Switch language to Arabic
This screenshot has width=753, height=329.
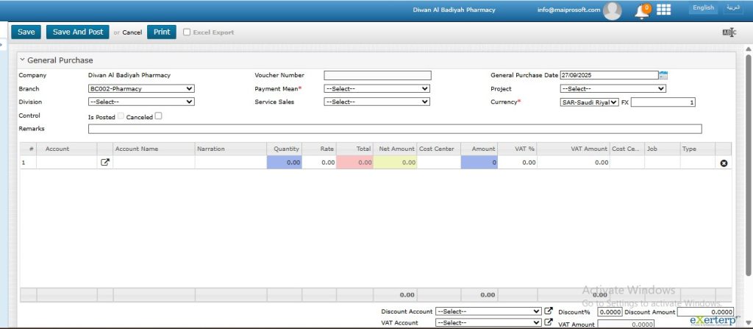click(733, 8)
